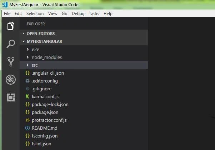This screenshot has height=150, width=215.
Task: Collapse the Open Editors section
Action: pos(24,34)
